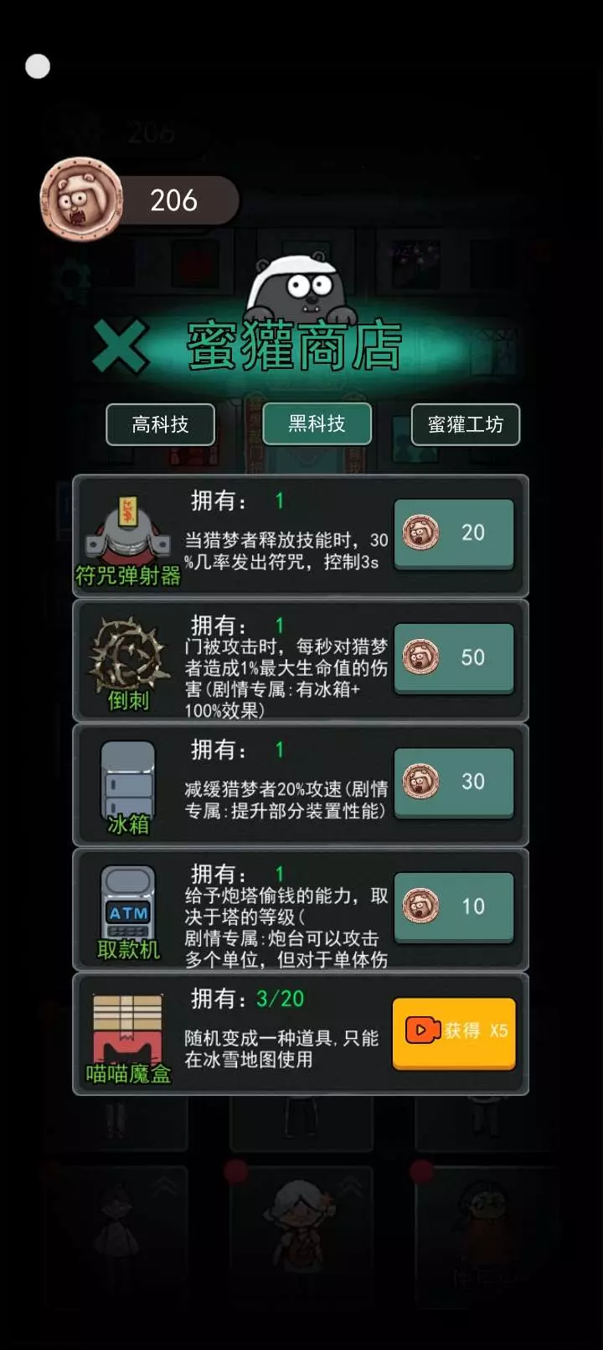603x1350 pixels.
Task: Buy 倒刺 for 50 coins
Action: coord(454,657)
